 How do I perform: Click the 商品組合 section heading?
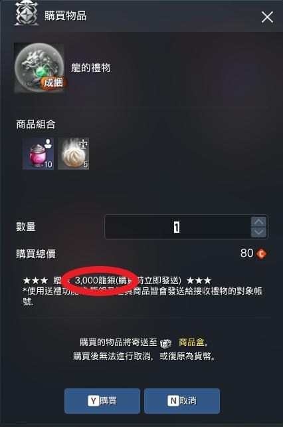36,124
